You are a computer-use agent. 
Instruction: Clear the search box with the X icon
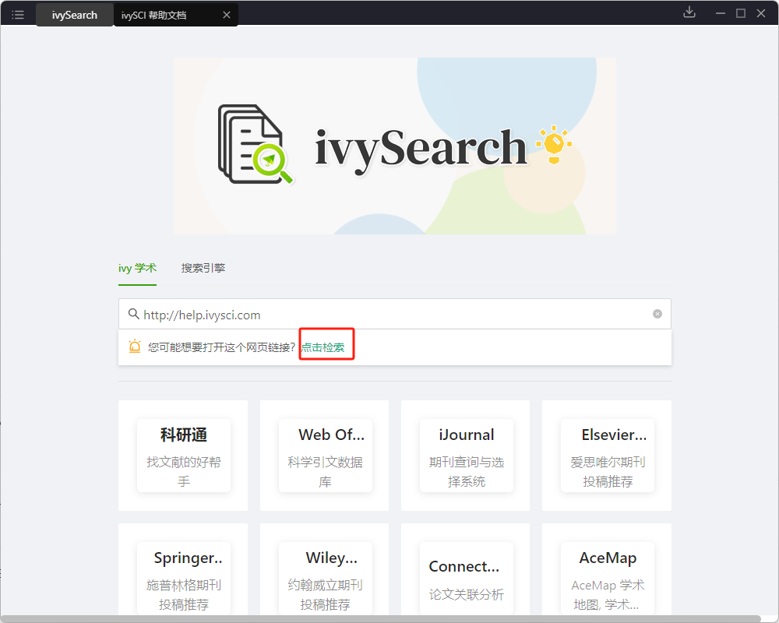pos(657,314)
